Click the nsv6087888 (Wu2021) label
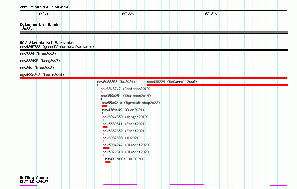The width and height of the screenshot is (297, 189). pyautogui.click(x=121, y=138)
